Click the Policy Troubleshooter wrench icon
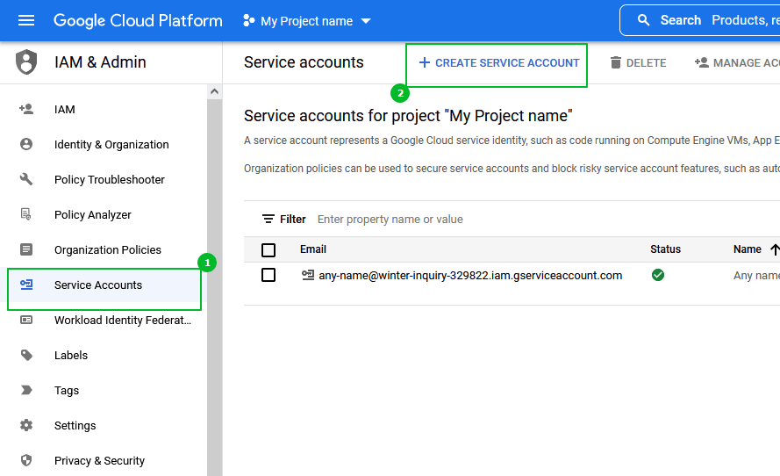The image size is (780, 476). (x=26, y=179)
